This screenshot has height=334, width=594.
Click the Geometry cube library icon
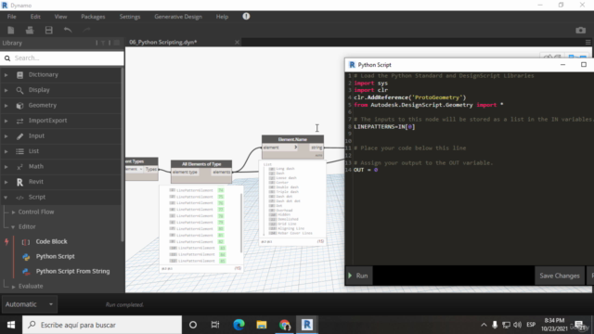(x=19, y=106)
